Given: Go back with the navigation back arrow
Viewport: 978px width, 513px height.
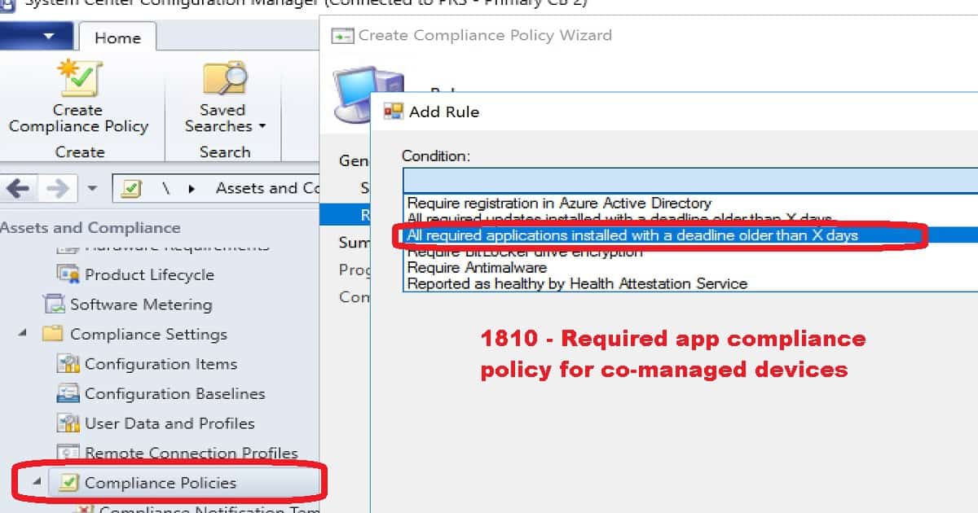Looking at the screenshot, I should pyautogui.click(x=18, y=188).
